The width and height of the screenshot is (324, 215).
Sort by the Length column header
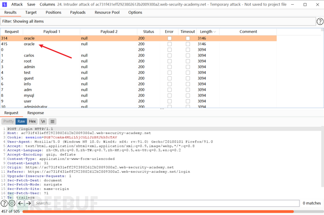[x=206, y=32]
